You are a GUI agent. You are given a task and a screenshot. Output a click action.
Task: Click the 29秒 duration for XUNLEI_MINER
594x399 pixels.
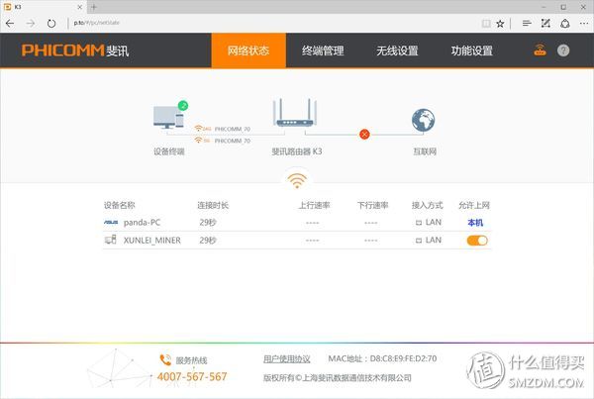coord(208,241)
